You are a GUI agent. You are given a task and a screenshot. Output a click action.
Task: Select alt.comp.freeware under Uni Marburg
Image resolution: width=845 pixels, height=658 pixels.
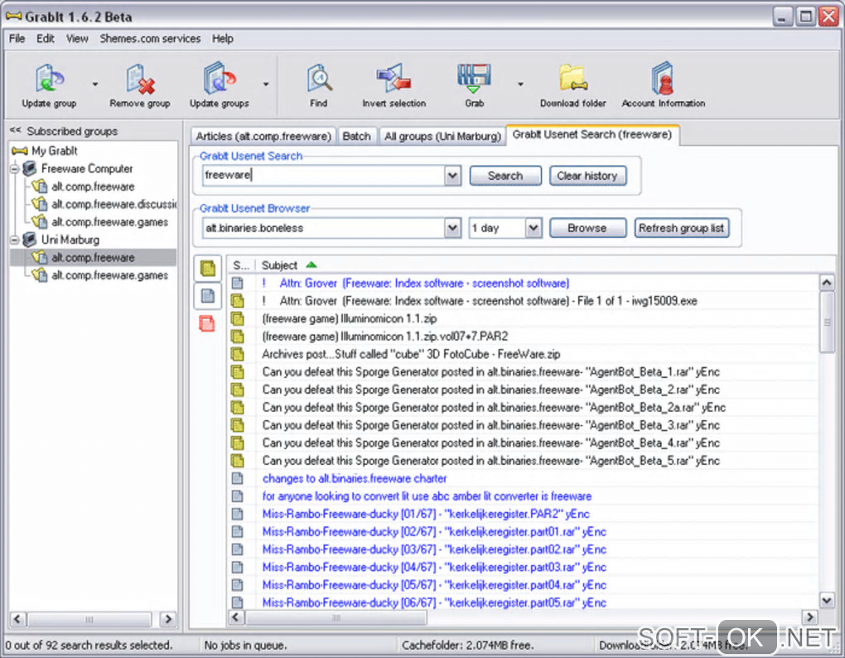coord(93,258)
